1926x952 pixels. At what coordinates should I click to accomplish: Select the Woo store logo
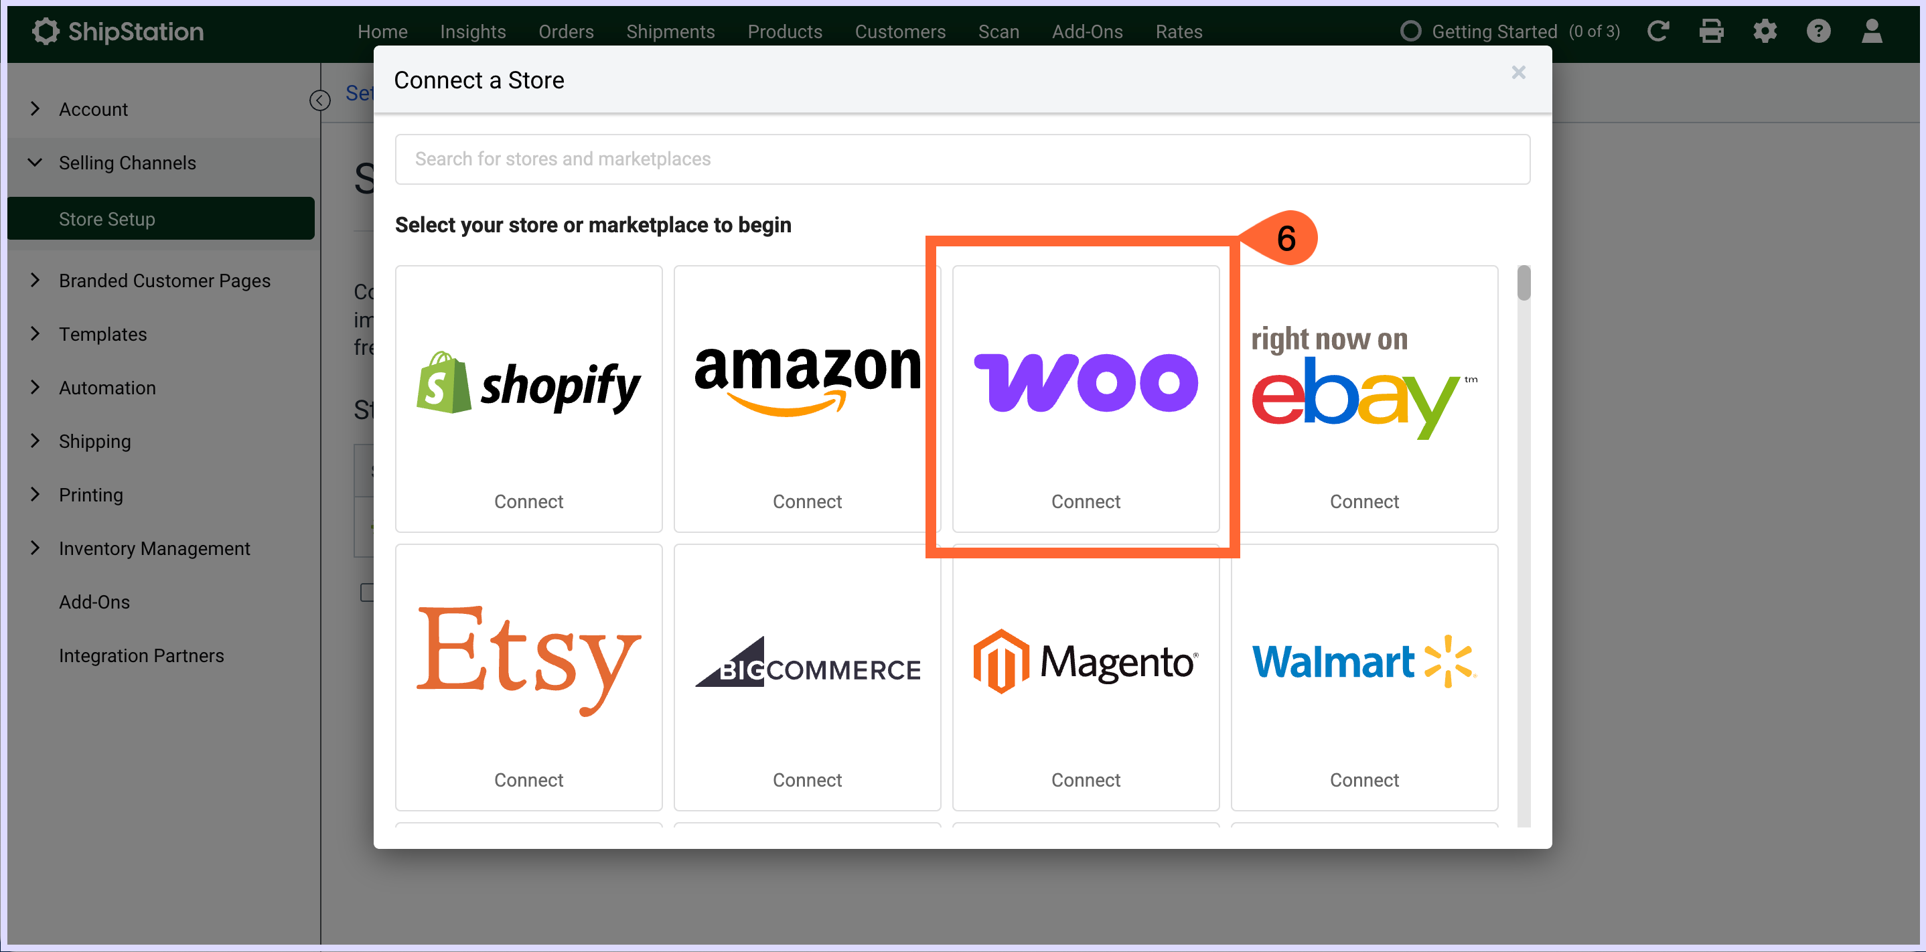[x=1086, y=382]
